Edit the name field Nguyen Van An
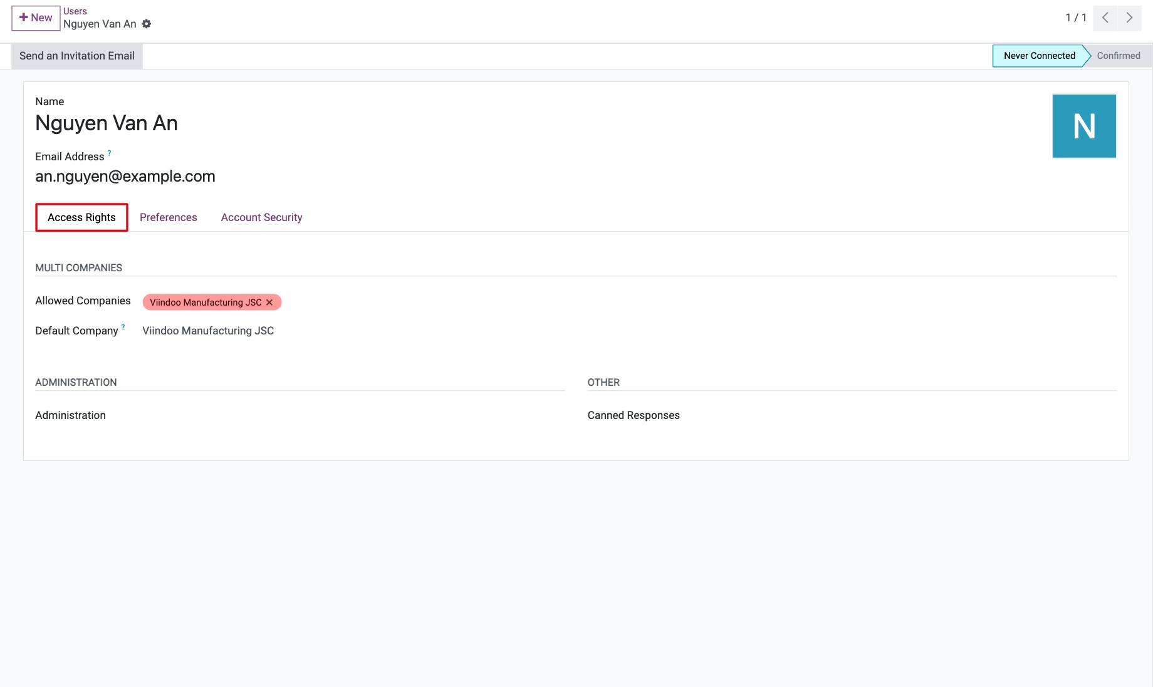 [107, 123]
